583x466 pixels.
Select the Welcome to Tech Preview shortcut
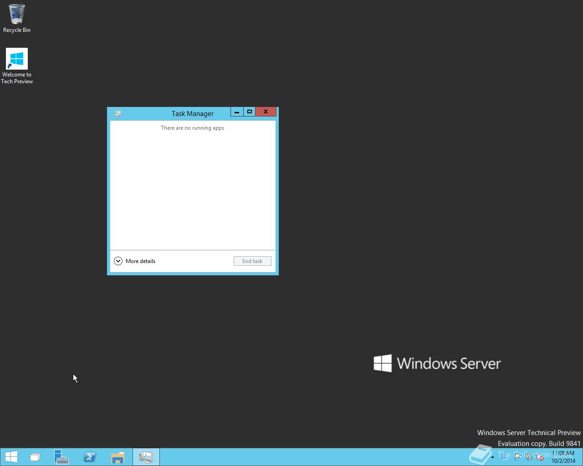coord(17,66)
